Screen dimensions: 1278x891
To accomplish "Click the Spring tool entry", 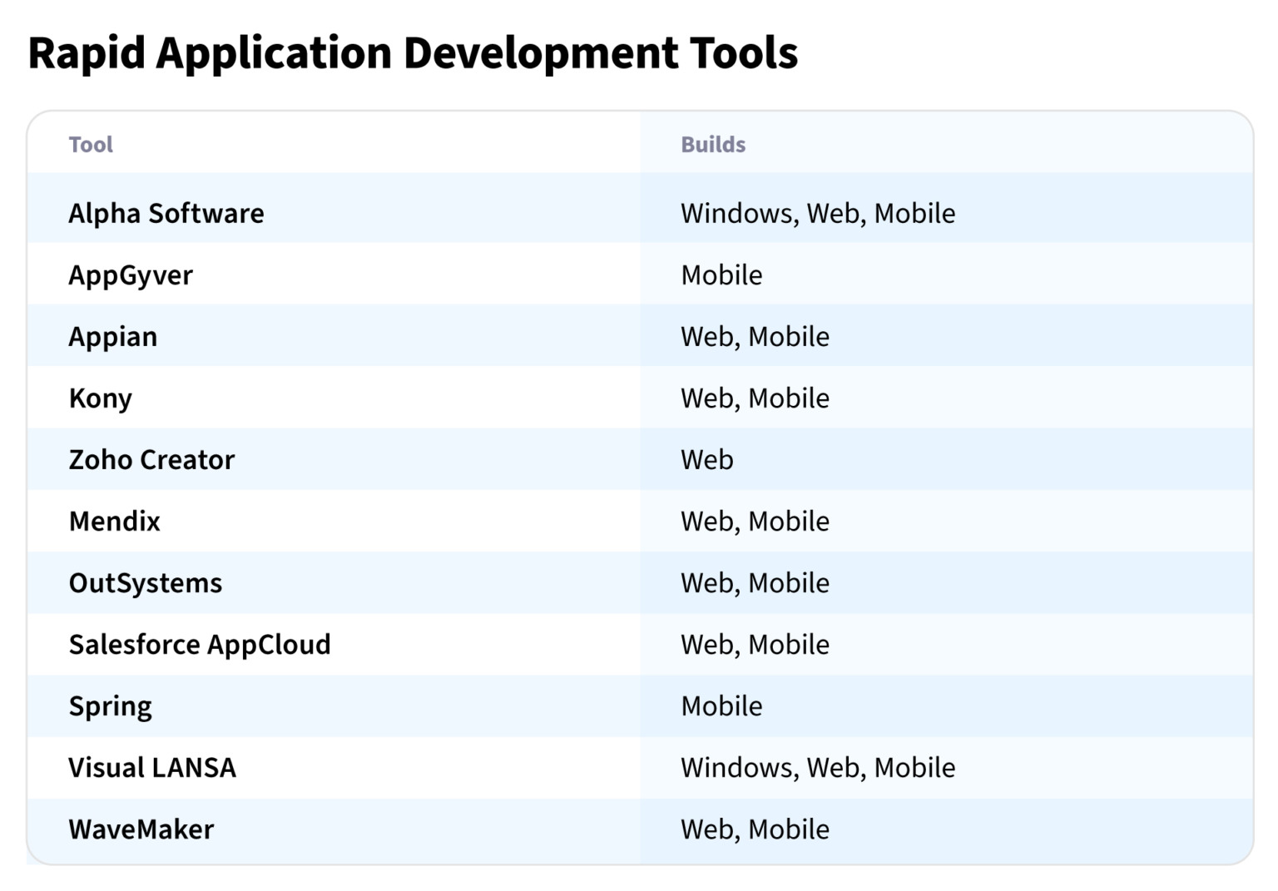I will click(x=110, y=705).
